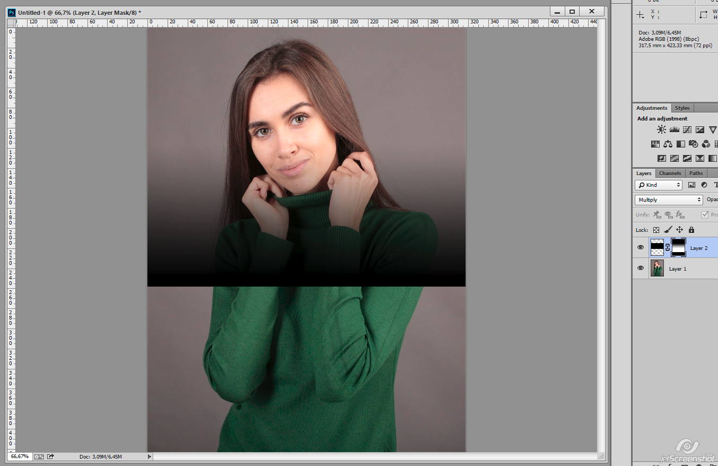718x466 pixels.
Task: Click the workspace sync icon in status bar
Action: 39,456
